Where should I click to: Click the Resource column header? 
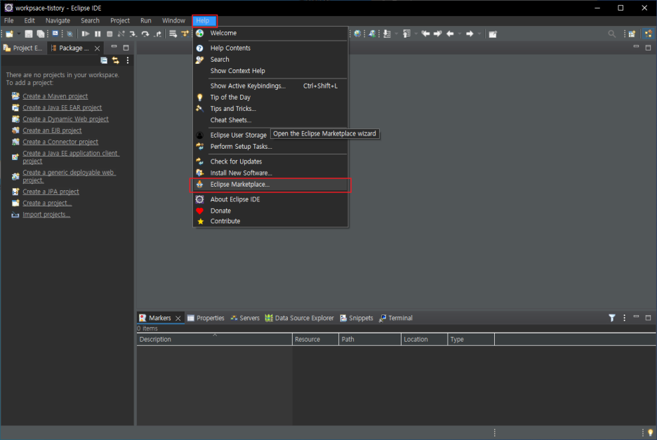pos(315,340)
